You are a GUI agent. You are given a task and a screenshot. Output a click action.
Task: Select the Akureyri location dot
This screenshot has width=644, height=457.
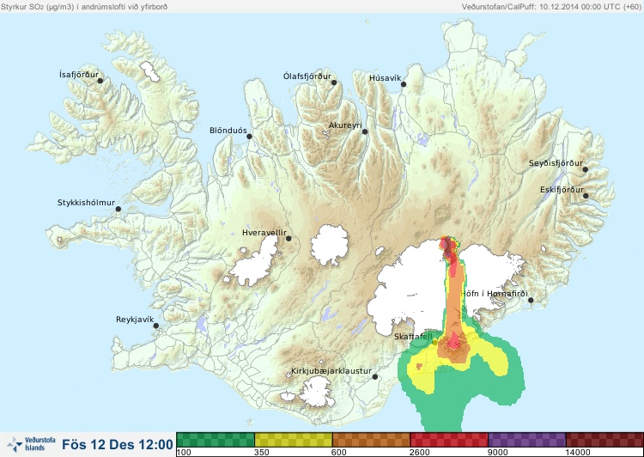click(x=365, y=131)
